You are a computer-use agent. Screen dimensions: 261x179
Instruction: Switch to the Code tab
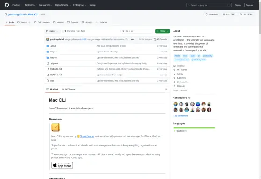(x=10, y=22)
